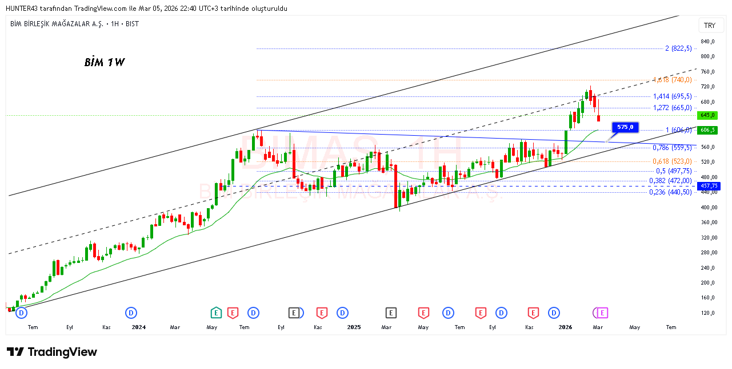Select the green 606,5 price label

click(x=709, y=130)
